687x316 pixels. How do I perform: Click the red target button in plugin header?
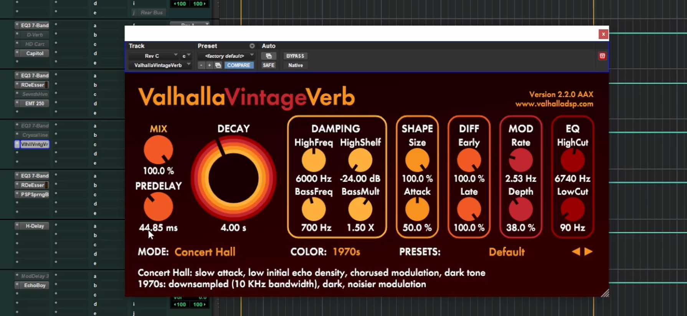pos(602,56)
